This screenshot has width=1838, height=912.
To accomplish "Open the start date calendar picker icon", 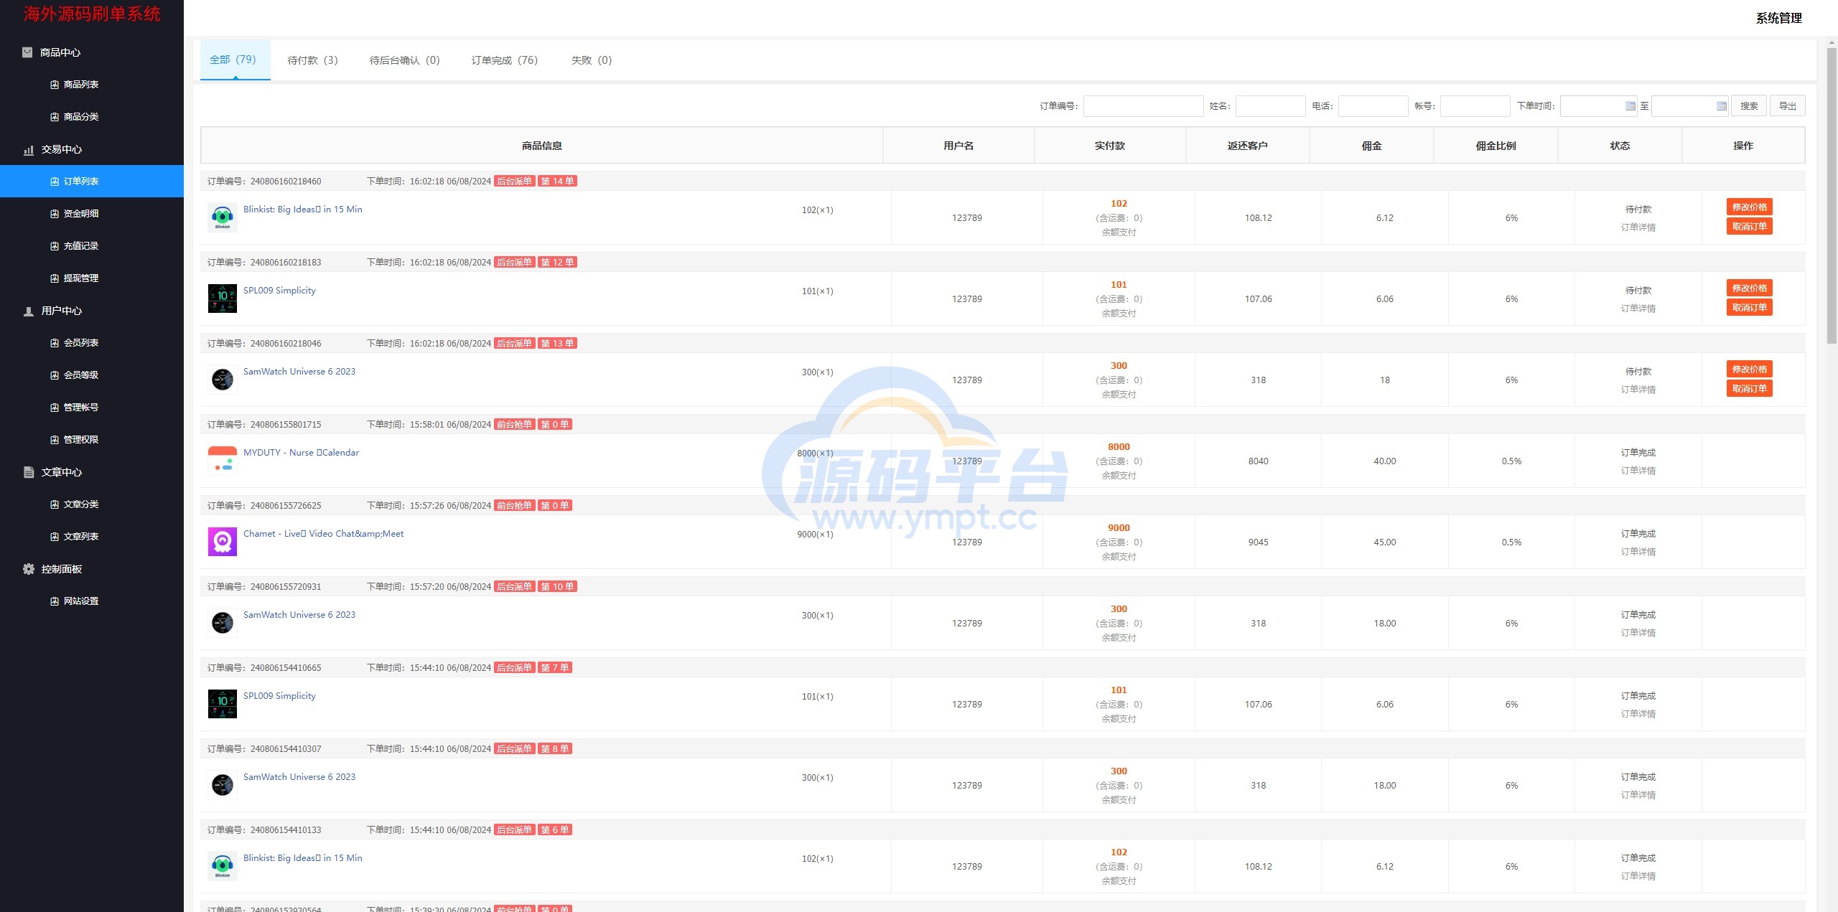I will click(1630, 106).
